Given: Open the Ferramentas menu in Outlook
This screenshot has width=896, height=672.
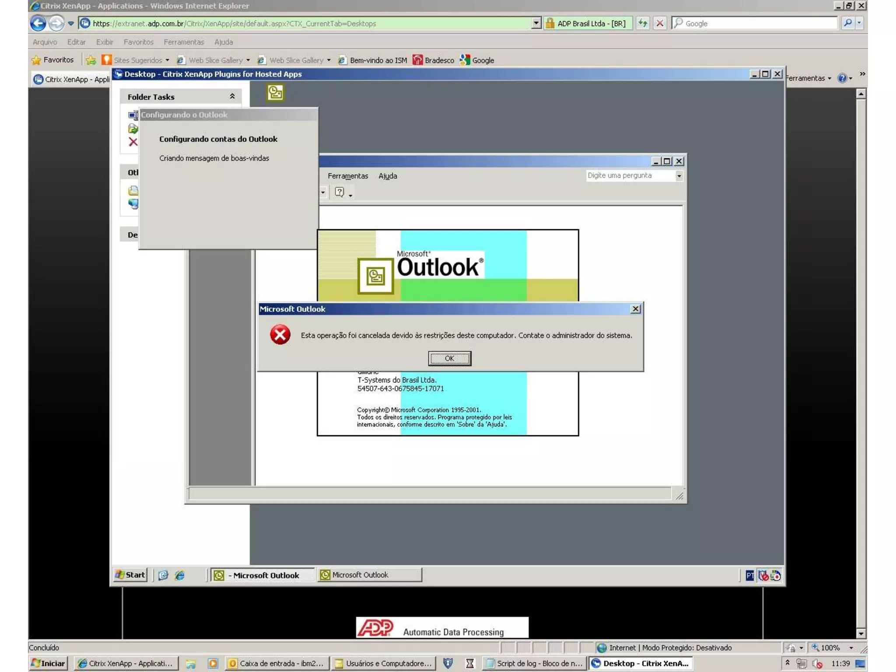Looking at the screenshot, I should coord(347,176).
